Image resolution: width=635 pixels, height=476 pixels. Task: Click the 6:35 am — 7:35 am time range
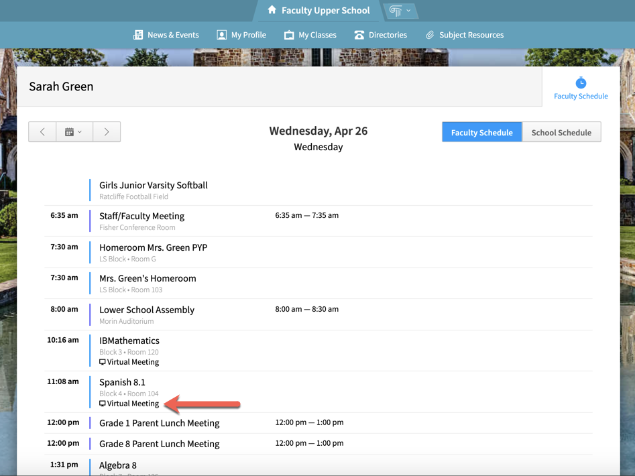click(307, 215)
